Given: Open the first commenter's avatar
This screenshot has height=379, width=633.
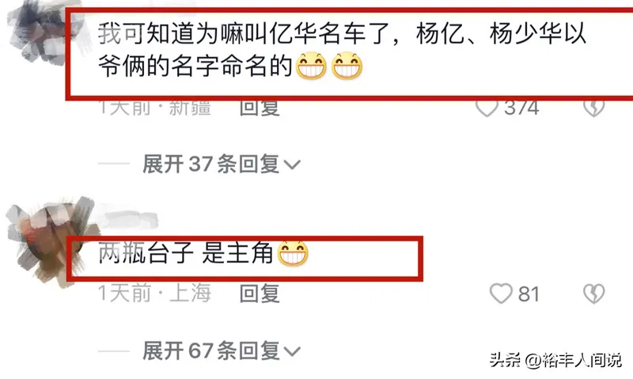Looking at the screenshot, I should click(x=38, y=30).
